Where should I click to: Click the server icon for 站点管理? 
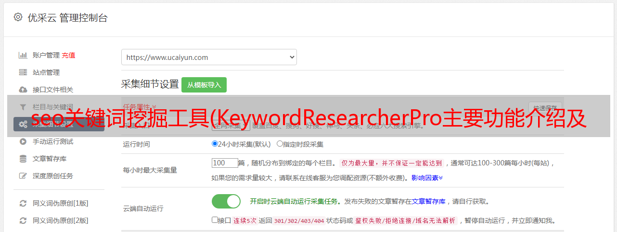click(23, 72)
